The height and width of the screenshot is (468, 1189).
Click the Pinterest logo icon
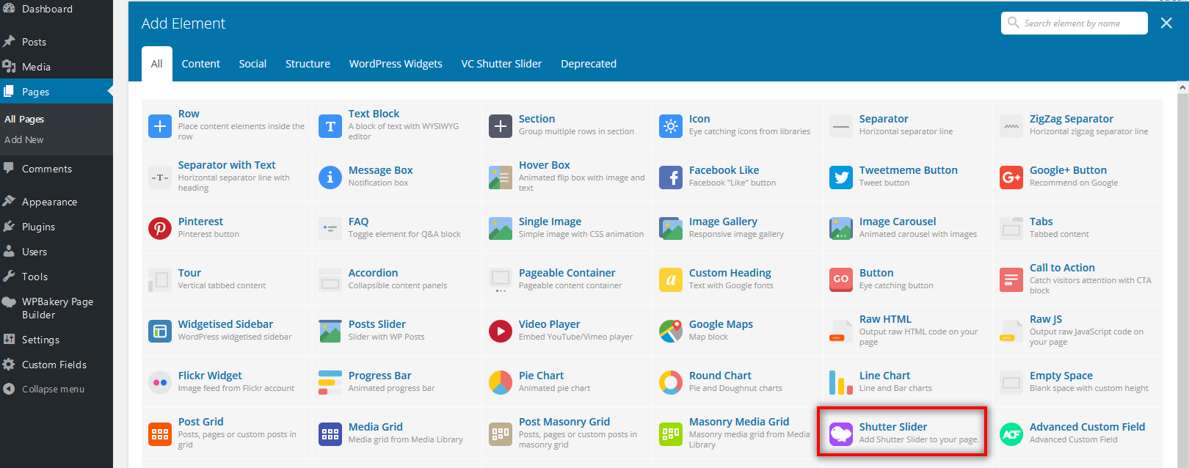click(160, 229)
